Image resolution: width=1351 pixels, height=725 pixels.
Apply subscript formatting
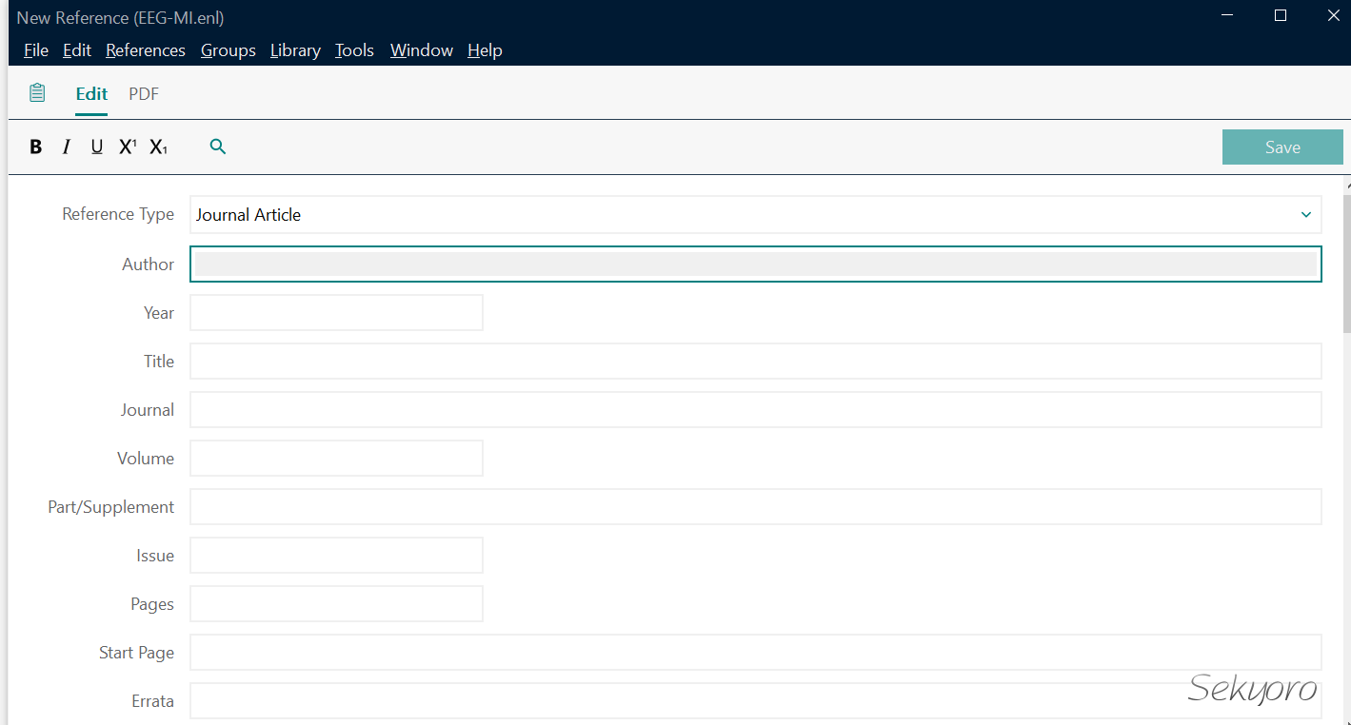158,147
